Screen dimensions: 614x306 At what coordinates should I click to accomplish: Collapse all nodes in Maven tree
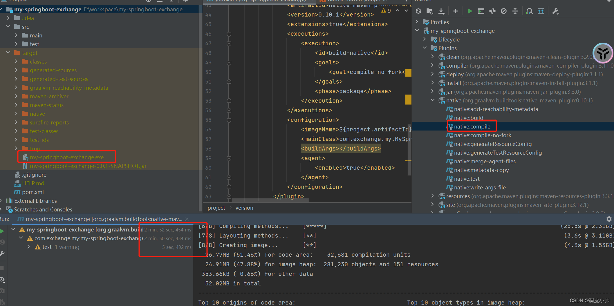[x=515, y=11]
